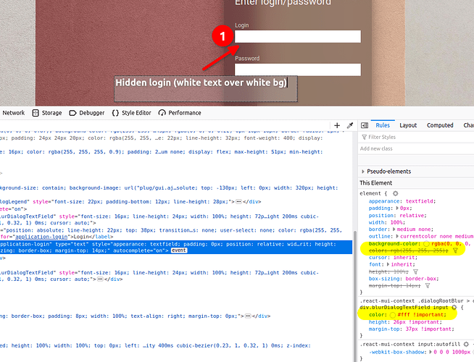This screenshot has width=474, height=362.
Task: Expand the Pseudo-elements section
Action: [x=363, y=172]
